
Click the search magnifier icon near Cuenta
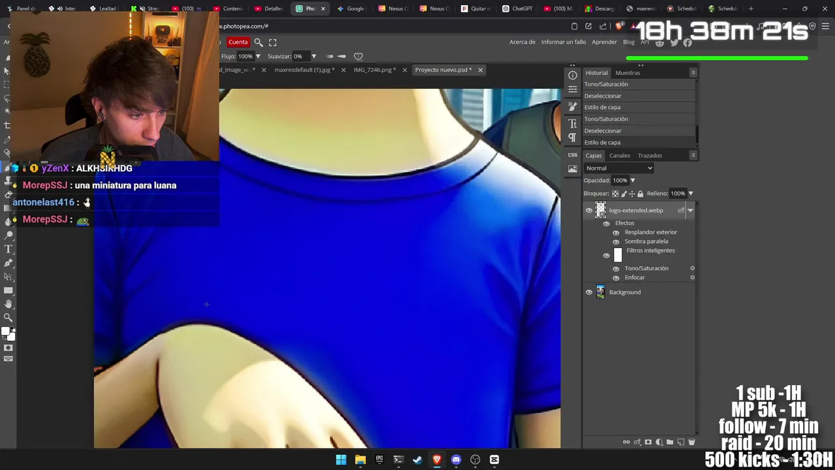point(258,42)
